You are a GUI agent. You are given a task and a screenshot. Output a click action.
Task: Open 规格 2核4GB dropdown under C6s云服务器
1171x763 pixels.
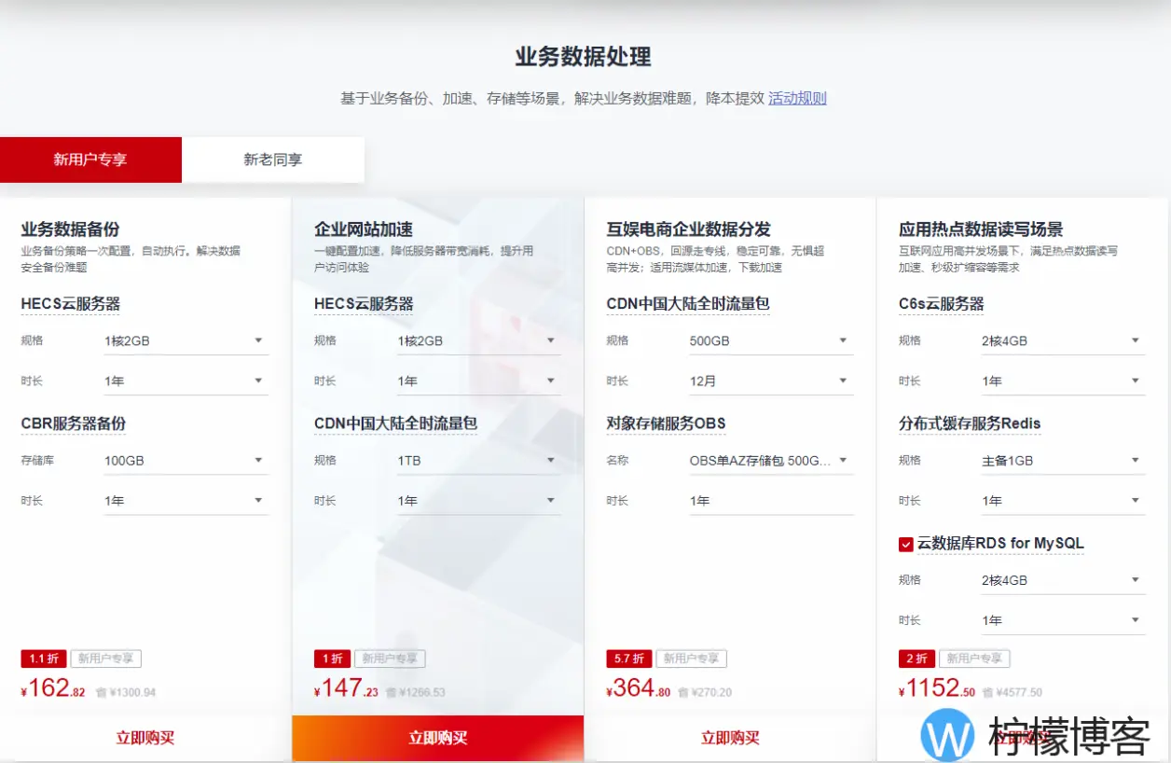pyautogui.click(x=1063, y=340)
